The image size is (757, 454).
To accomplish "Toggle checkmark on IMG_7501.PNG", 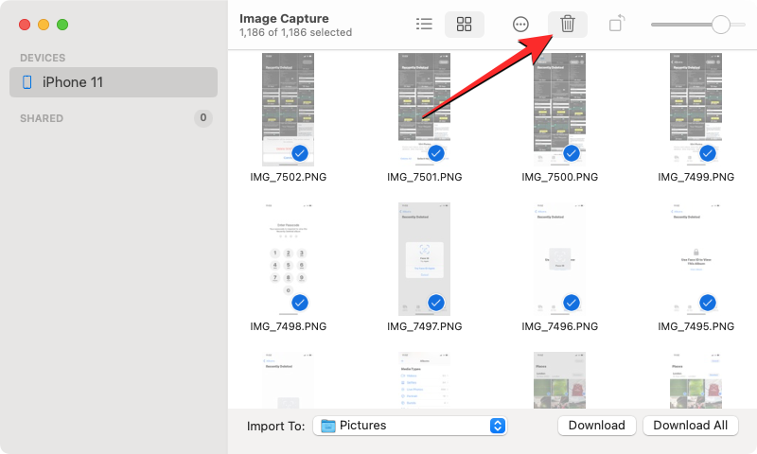I will click(x=436, y=153).
